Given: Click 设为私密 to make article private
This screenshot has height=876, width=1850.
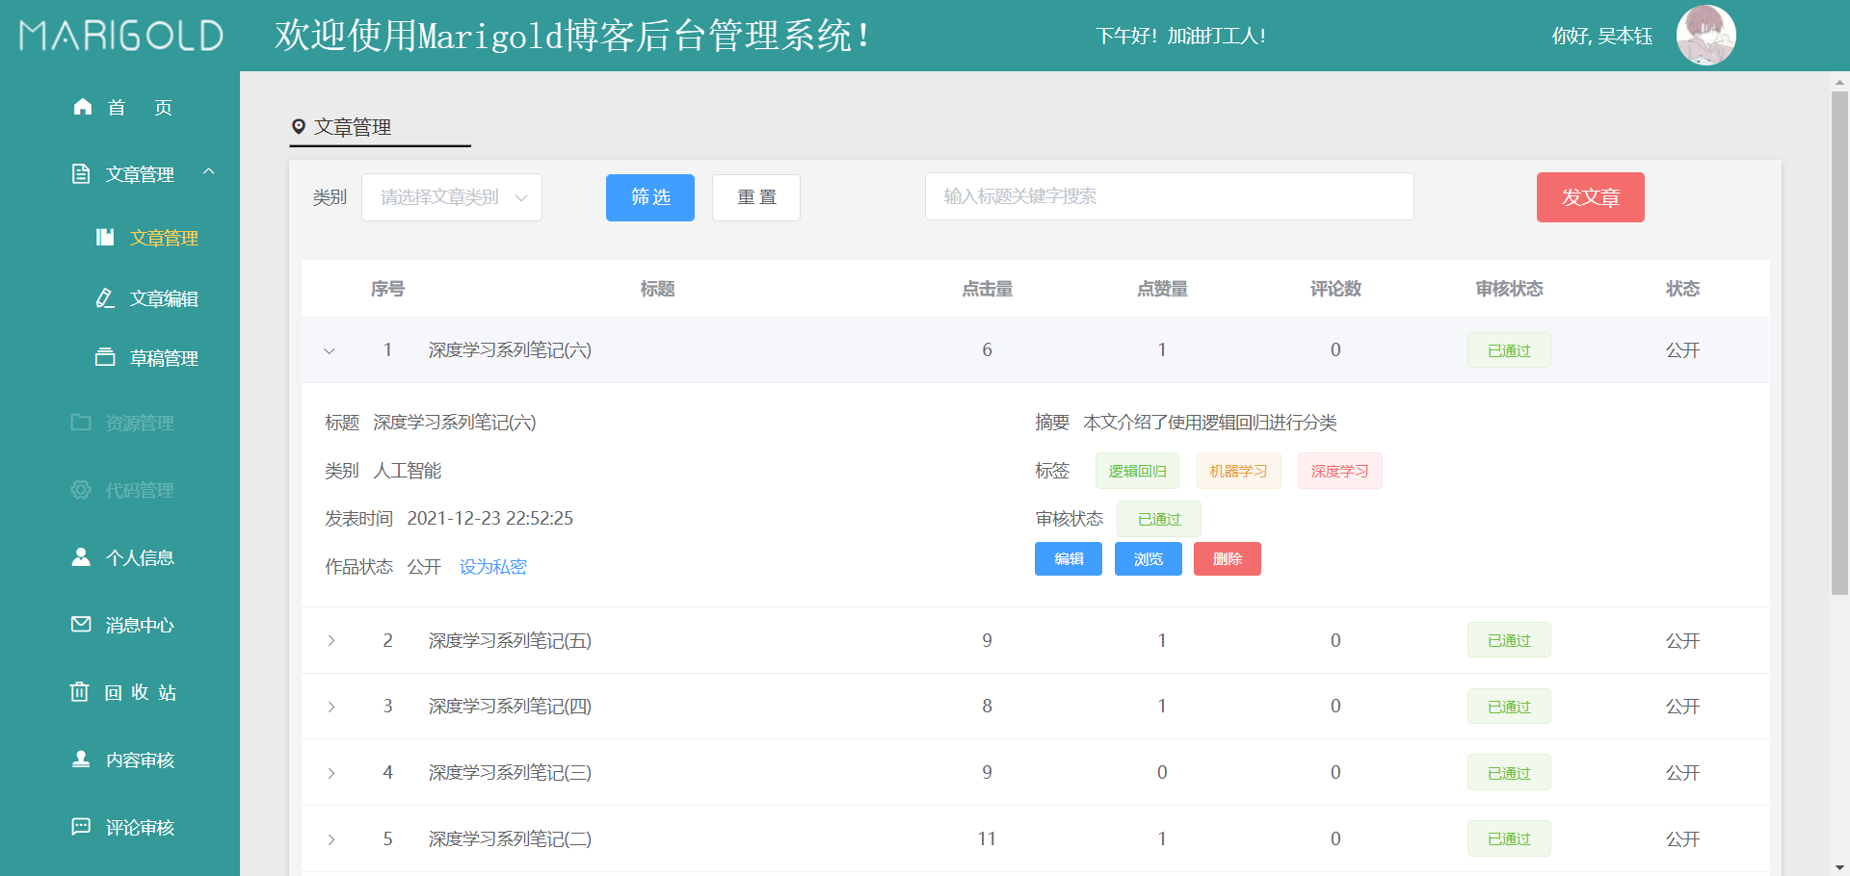Looking at the screenshot, I should click(x=492, y=567).
